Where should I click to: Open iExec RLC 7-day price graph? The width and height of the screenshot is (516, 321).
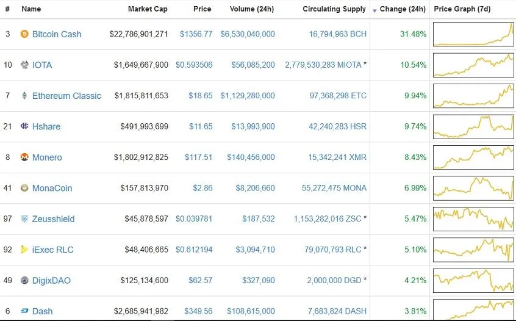473,250
